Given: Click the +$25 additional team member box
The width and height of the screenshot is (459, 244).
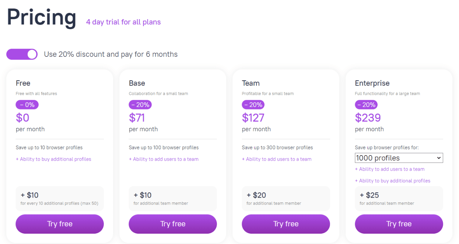Looking at the screenshot, I should [x=399, y=198].
